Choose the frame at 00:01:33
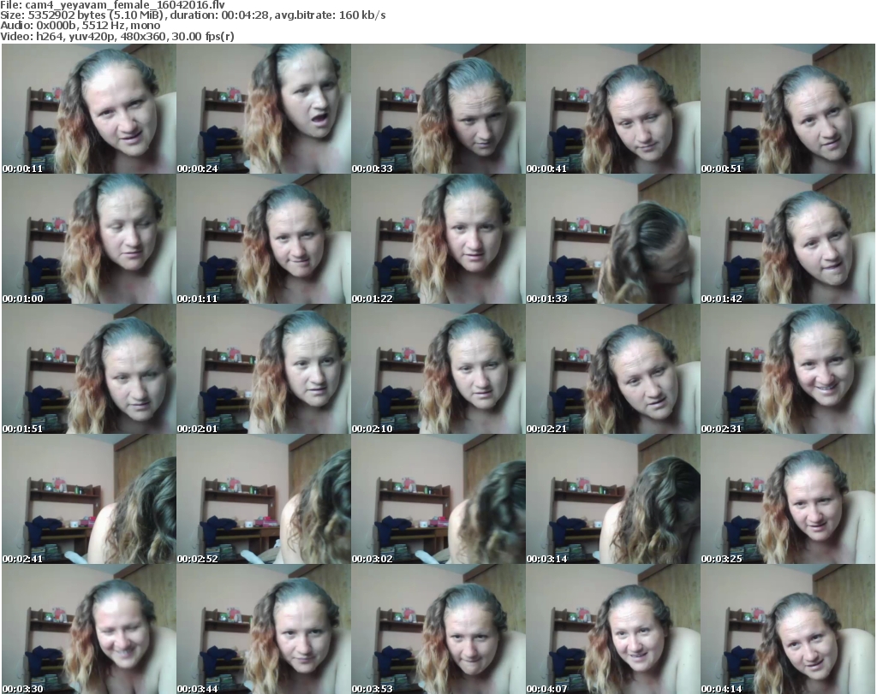This screenshot has width=877, height=694. coord(613,239)
